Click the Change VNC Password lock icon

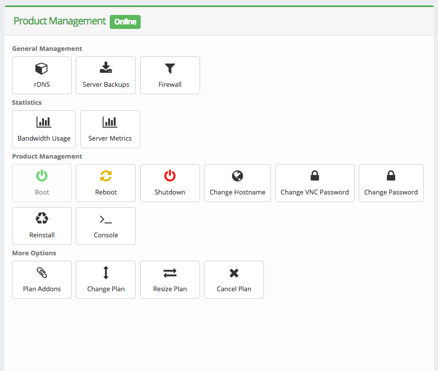click(315, 176)
